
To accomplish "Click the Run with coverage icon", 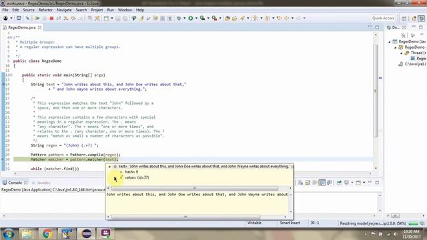I will (202, 18).
